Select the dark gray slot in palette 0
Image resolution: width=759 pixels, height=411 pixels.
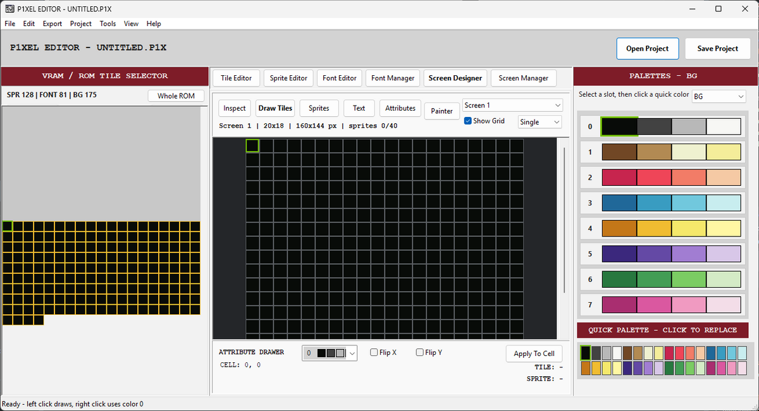pyautogui.click(x=654, y=126)
